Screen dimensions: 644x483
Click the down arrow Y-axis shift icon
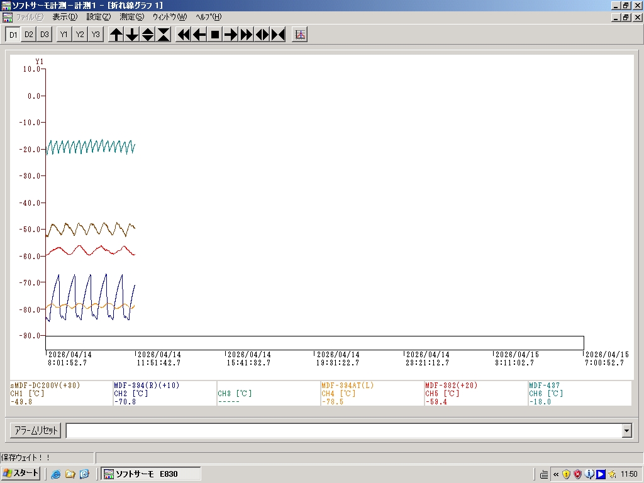click(132, 35)
